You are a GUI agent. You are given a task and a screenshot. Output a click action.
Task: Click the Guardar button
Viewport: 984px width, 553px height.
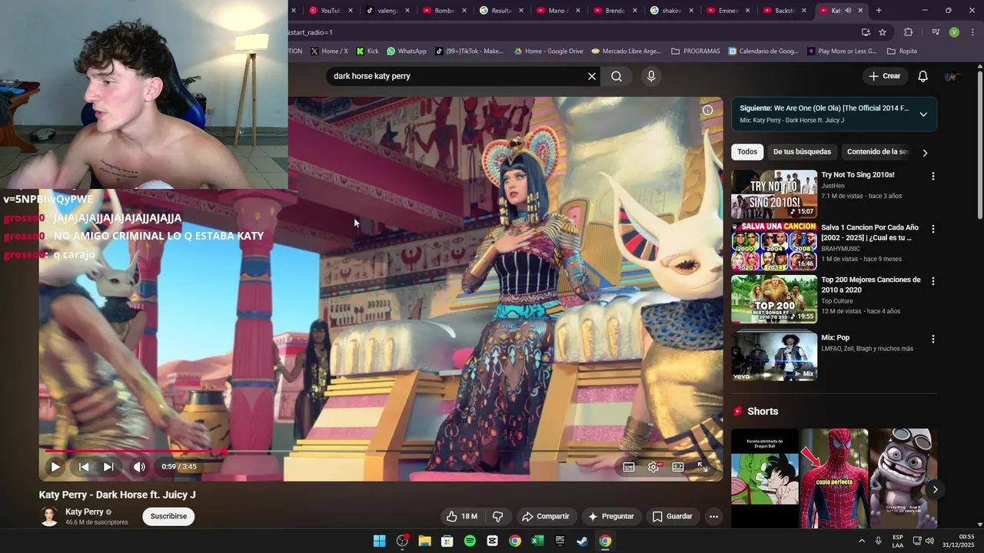click(x=672, y=516)
